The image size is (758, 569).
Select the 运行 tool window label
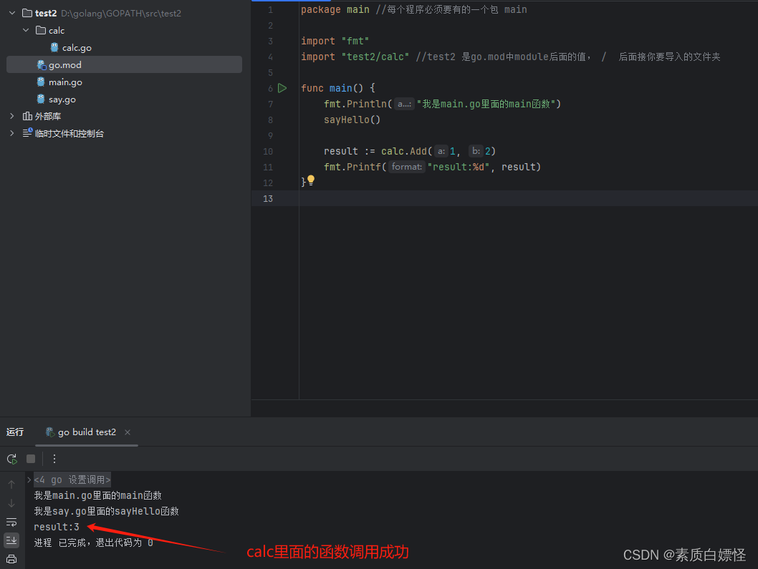tap(15, 432)
